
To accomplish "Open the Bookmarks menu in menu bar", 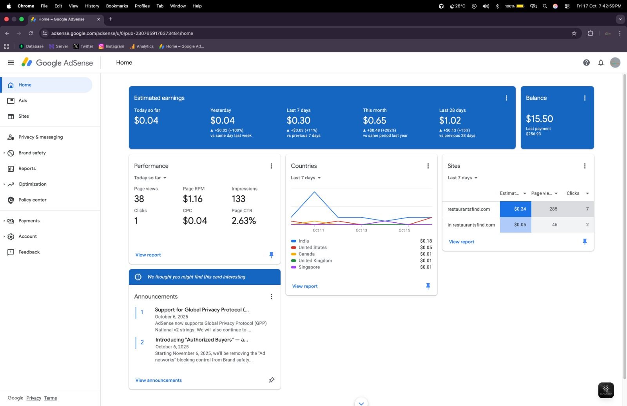I will (117, 6).
